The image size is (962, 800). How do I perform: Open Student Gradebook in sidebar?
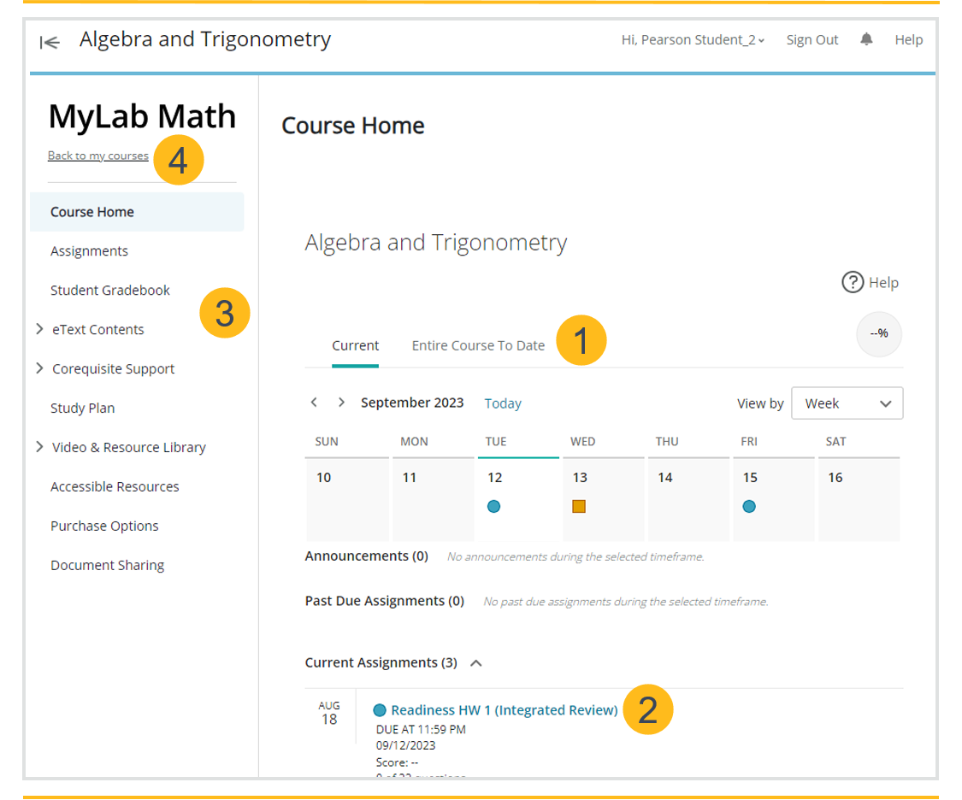109,291
